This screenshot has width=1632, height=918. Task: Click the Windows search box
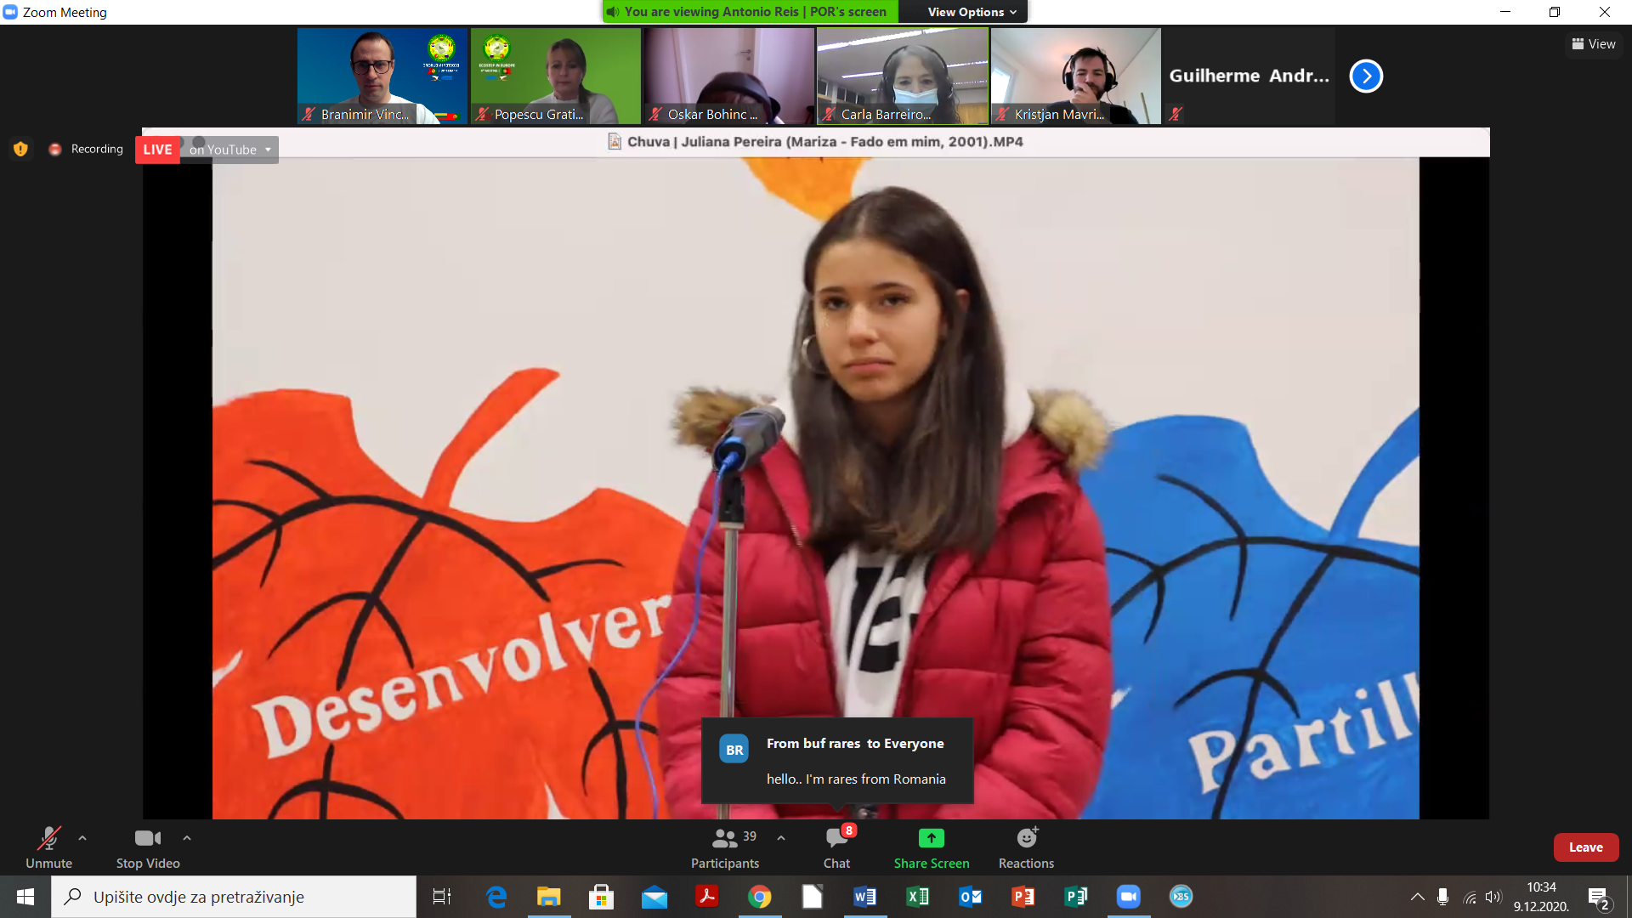(x=235, y=897)
